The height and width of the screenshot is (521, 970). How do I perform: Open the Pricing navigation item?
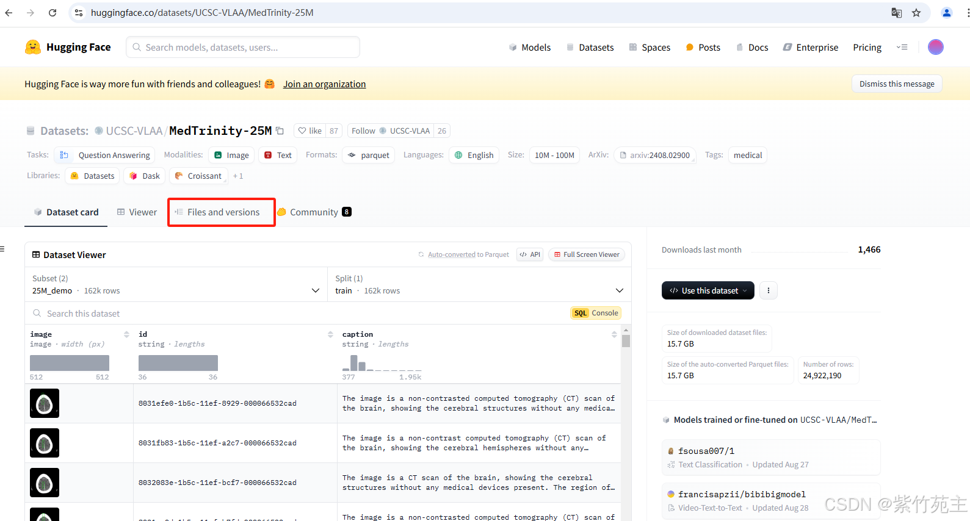click(867, 47)
